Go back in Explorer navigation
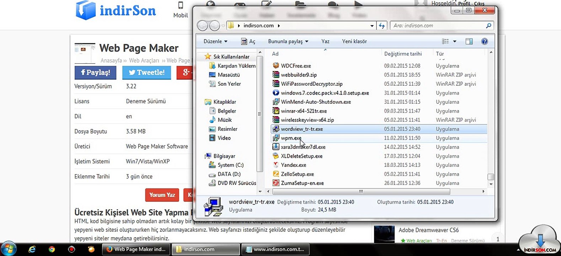561x256 pixels. point(202,26)
